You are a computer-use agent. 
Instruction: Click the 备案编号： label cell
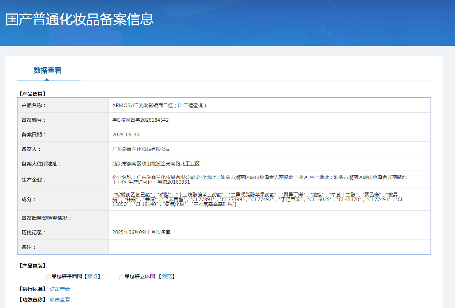pyautogui.click(x=63, y=120)
